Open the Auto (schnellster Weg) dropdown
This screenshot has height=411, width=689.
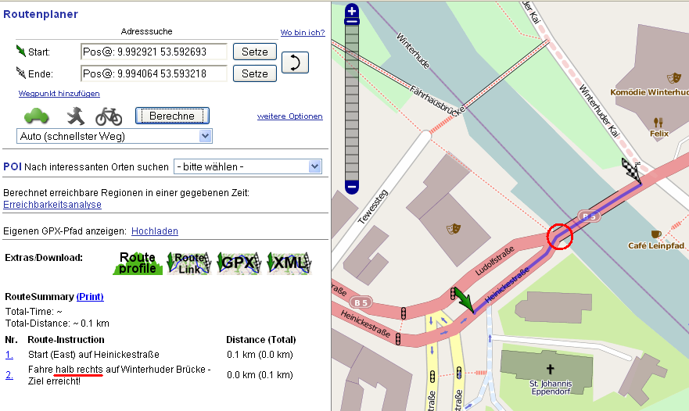click(x=114, y=136)
